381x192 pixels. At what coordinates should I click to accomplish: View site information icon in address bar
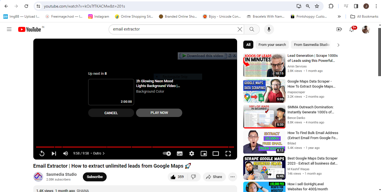(x=39, y=6)
